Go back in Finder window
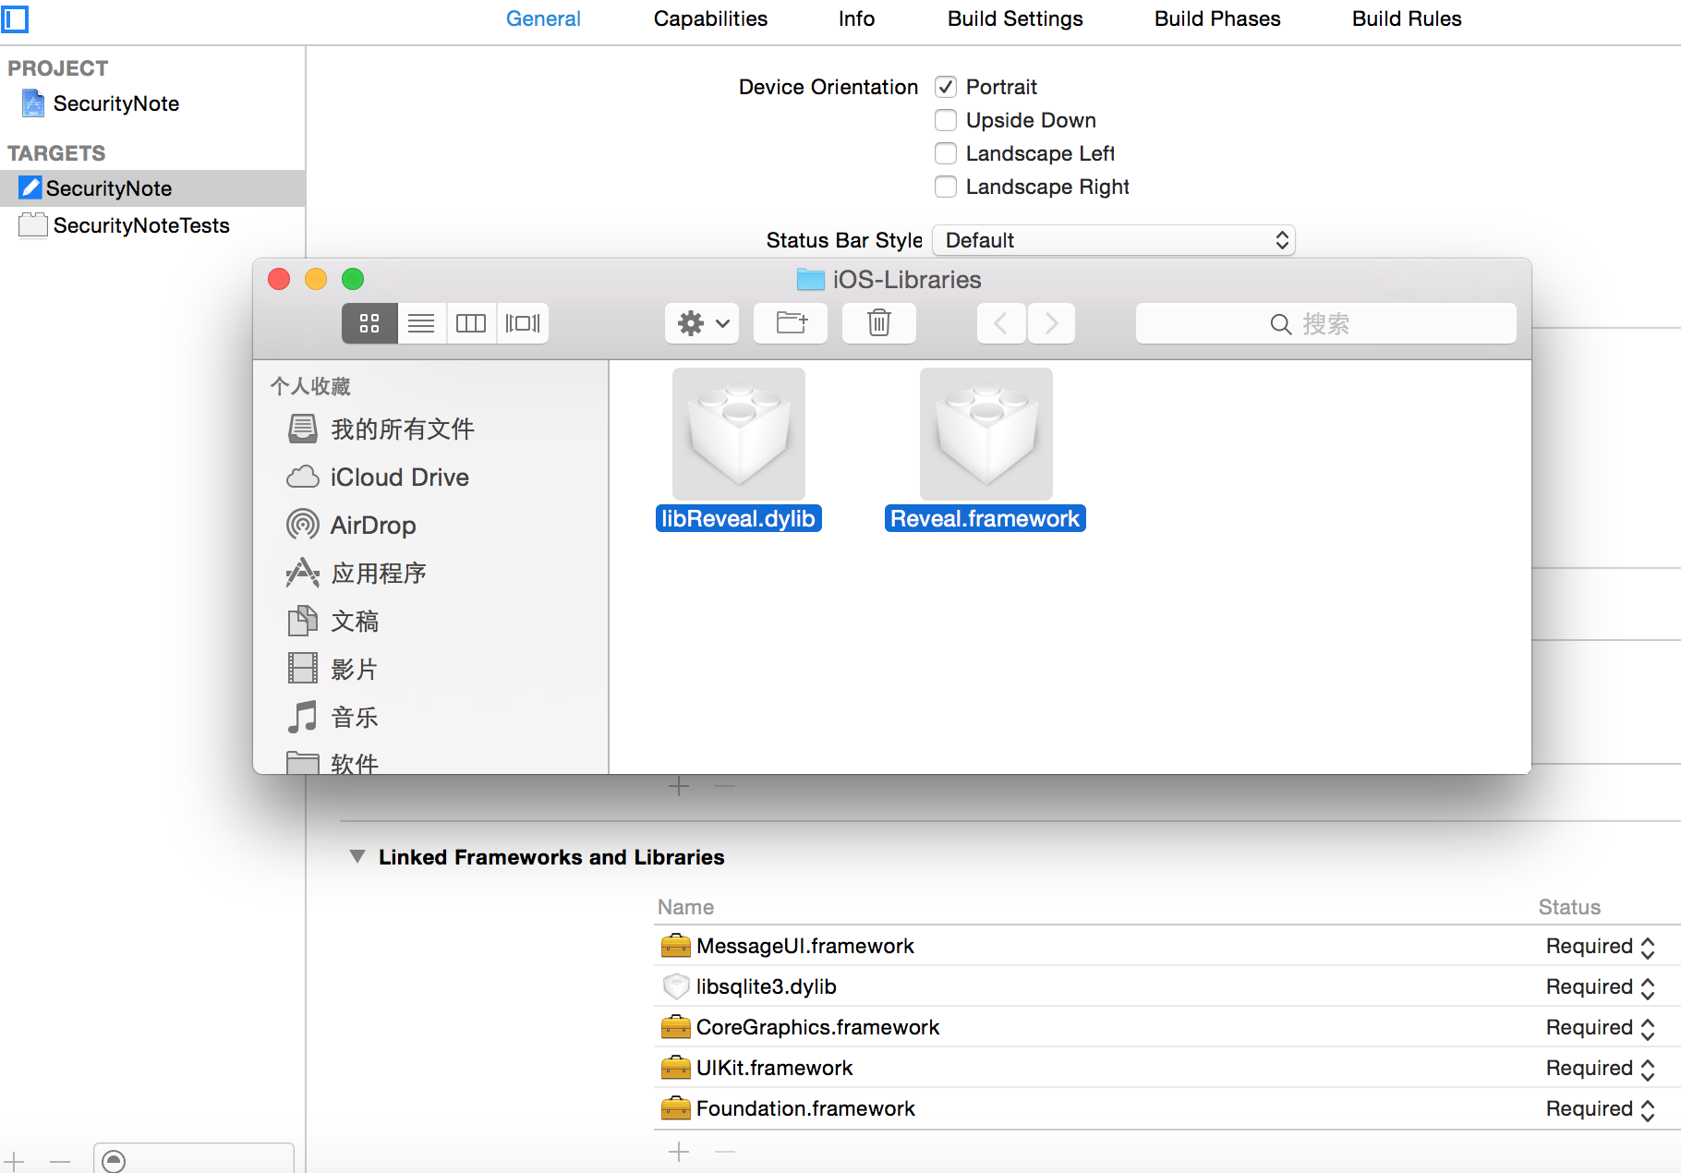 point(1001,323)
